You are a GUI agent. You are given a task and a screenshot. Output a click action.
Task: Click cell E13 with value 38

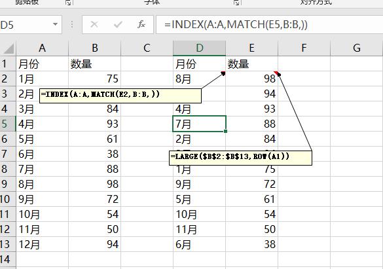click(x=251, y=244)
